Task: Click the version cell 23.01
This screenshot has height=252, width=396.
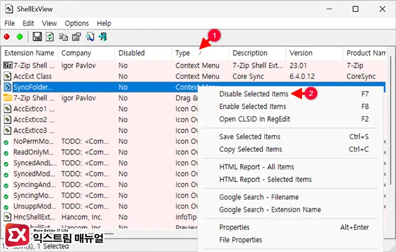Action: click(298, 65)
